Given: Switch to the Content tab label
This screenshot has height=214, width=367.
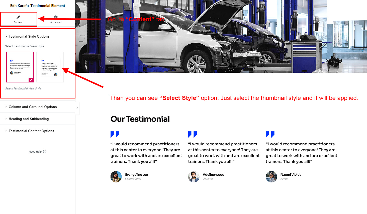Looking at the screenshot, I should coord(18,22).
